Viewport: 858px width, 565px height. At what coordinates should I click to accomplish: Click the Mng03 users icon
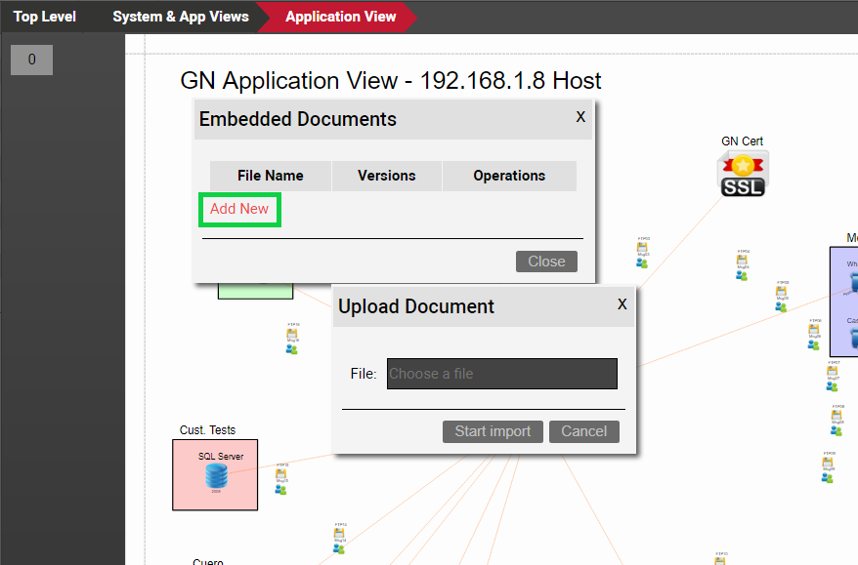click(643, 262)
